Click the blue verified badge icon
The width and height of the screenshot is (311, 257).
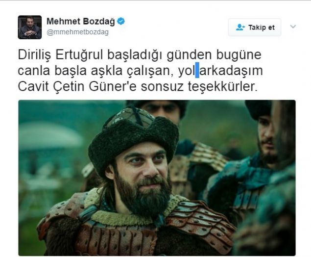(121, 21)
